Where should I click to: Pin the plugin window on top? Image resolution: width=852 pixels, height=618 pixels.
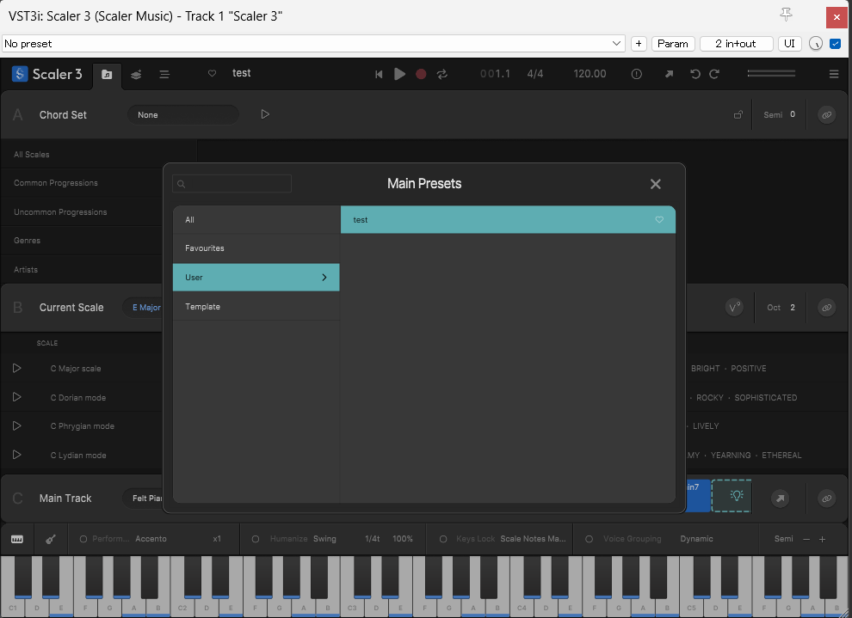point(786,15)
